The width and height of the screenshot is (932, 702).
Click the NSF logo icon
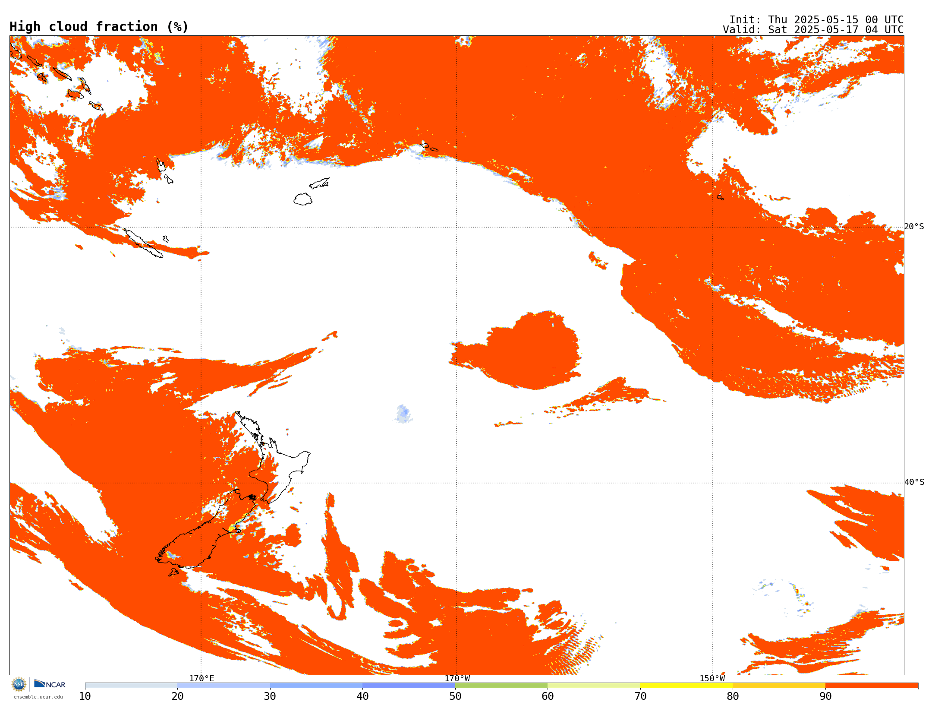click(19, 684)
